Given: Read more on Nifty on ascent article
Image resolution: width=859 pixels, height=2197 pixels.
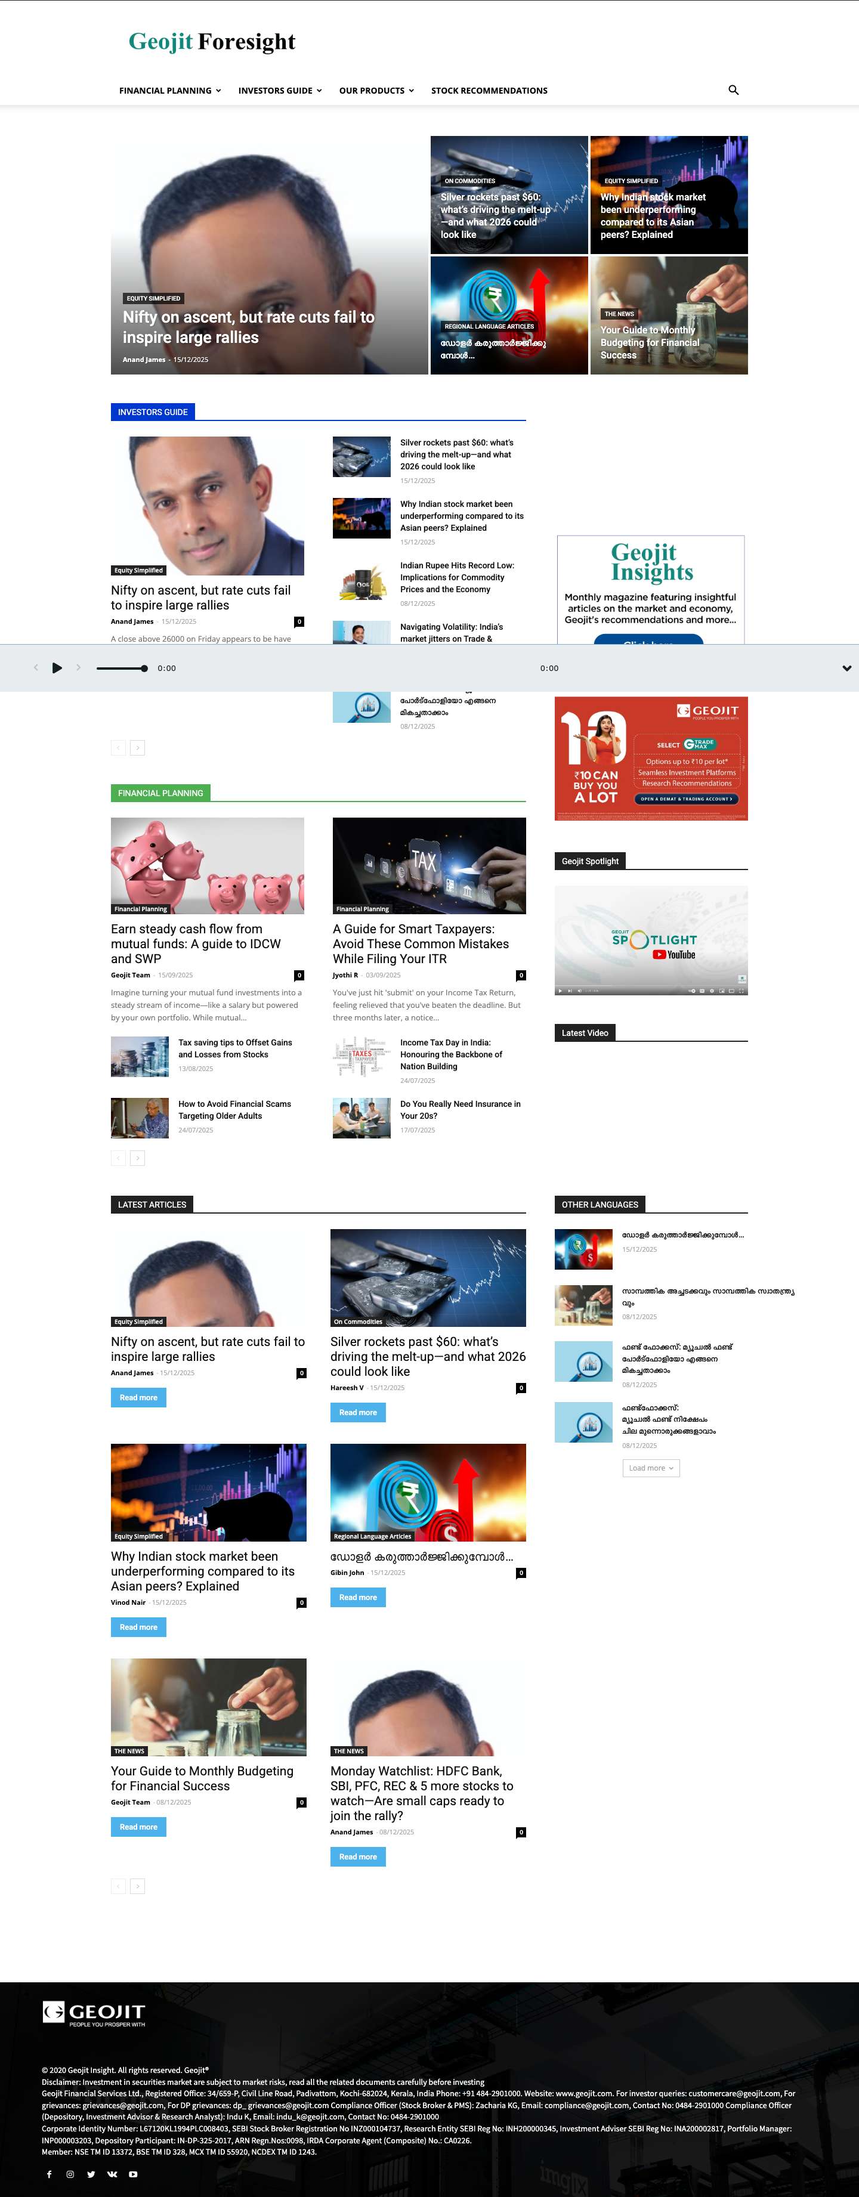Looking at the screenshot, I should pyautogui.click(x=138, y=1398).
